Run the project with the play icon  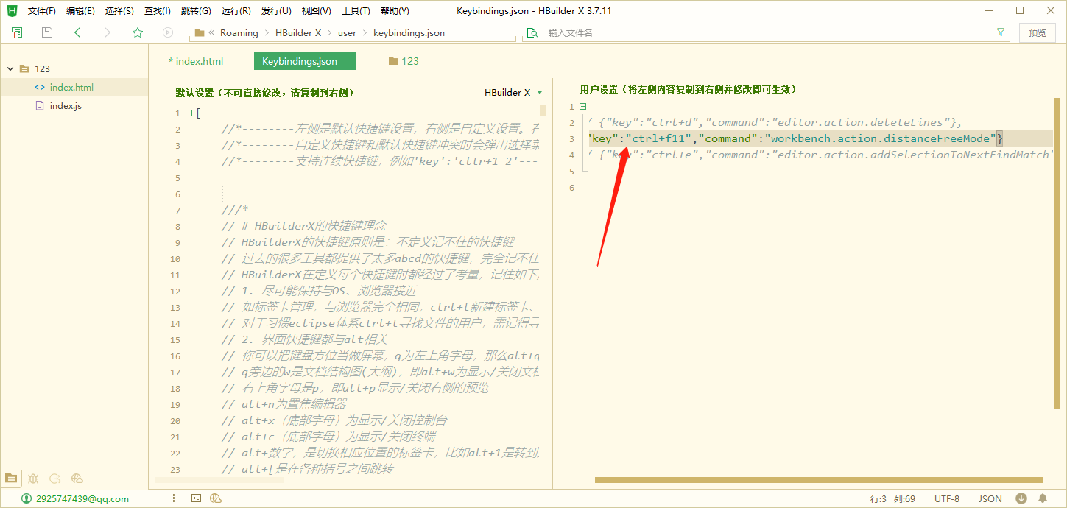tap(167, 32)
